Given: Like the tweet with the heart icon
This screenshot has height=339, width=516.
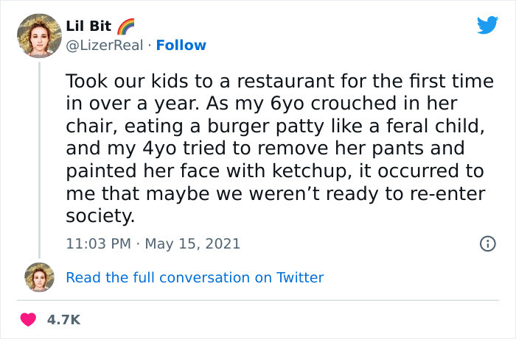Looking at the screenshot, I should (29, 320).
